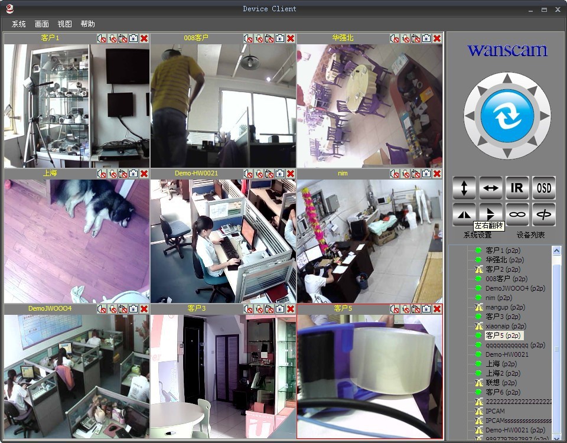Click the device list scrollbar up arrow
567x443 pixels.
click(556, 250)
